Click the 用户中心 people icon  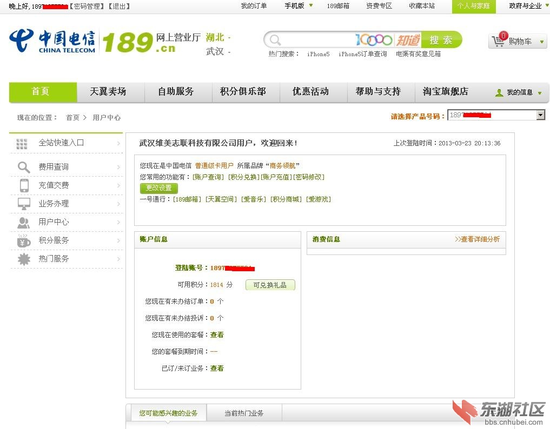pos(23,222)
